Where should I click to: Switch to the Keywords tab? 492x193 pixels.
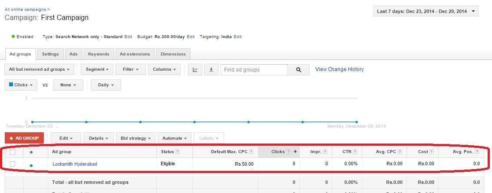coord(99,54)
